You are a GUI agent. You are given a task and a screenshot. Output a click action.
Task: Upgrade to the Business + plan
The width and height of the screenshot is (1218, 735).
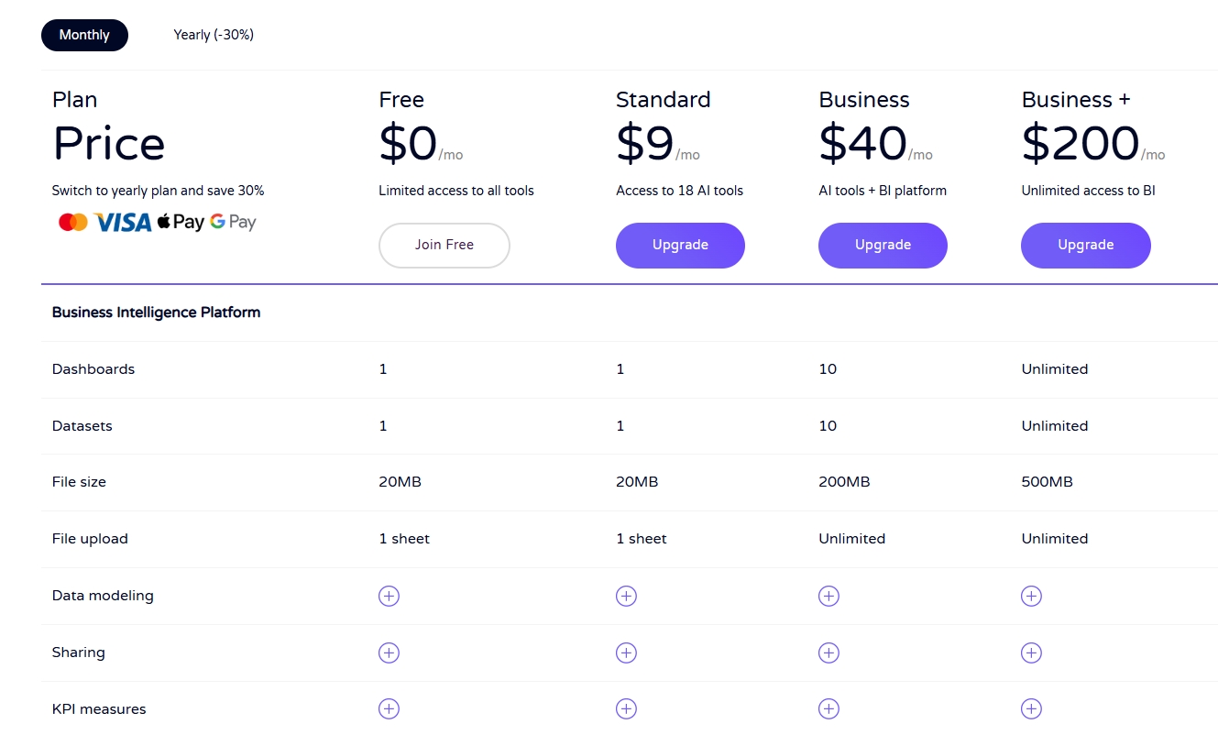(x=1085, y=245)
